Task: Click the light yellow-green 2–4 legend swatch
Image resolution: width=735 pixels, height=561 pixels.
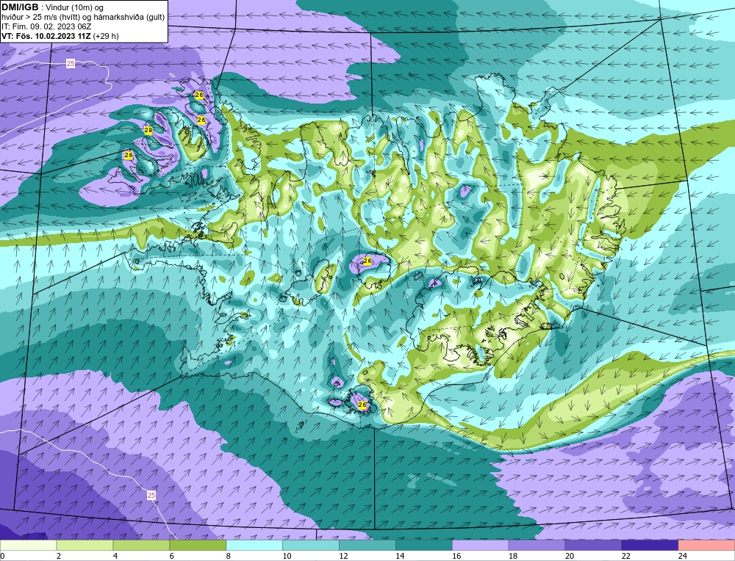Action: pyautogui.click(x=85, y=546)
